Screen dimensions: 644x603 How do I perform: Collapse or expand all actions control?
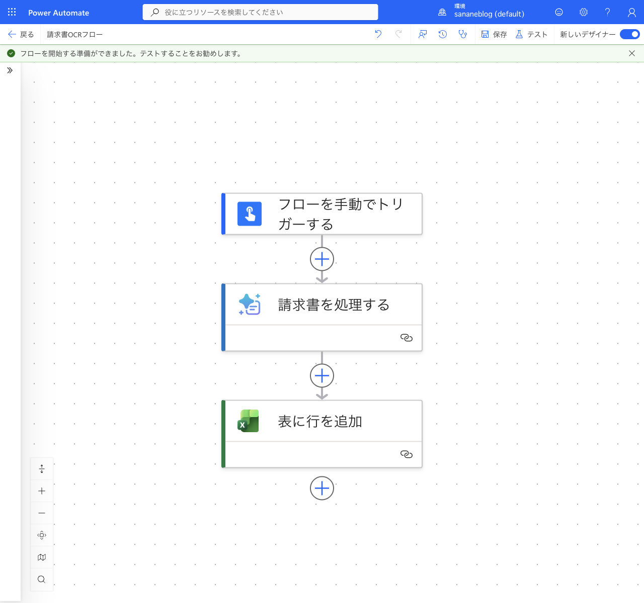[42, 469]
